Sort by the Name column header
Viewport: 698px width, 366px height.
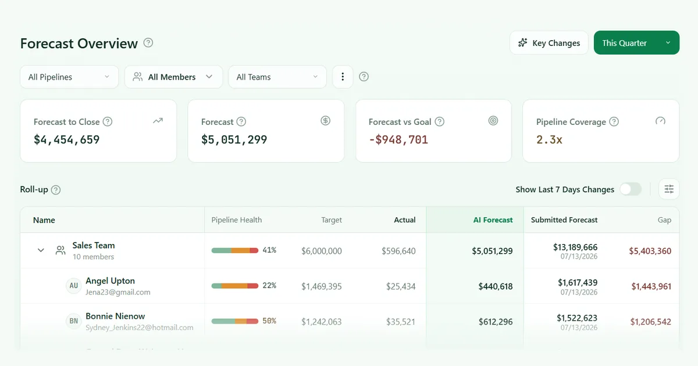click(44, 220)
